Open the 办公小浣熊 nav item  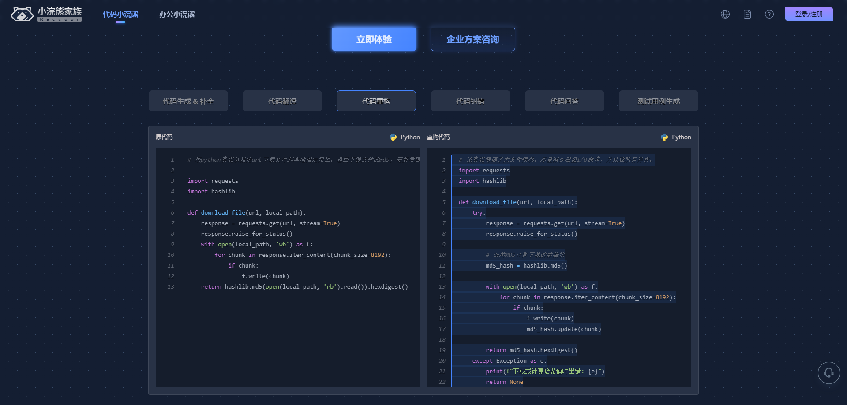[x=177, y=14]
